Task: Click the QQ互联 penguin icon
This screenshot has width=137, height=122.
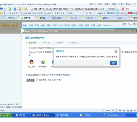Action: coord(31,62)
